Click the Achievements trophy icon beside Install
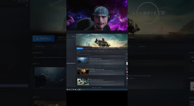The height and width of the screenshot is (106, 194). click(x=103, y=48)
